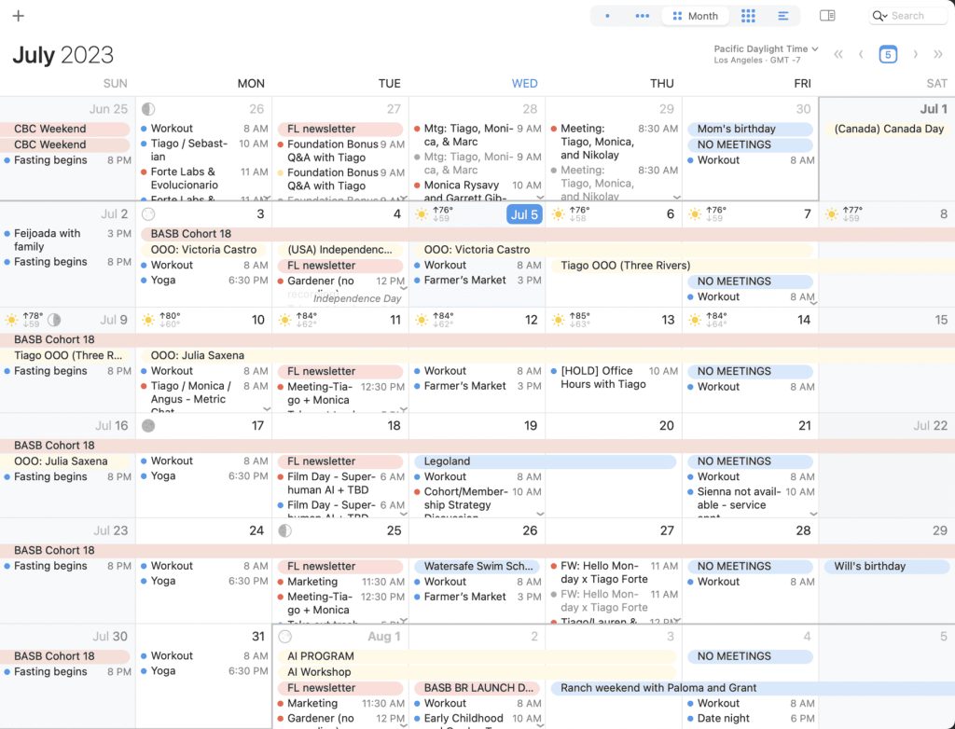Select the Month view tab

[x=695, y=16]
